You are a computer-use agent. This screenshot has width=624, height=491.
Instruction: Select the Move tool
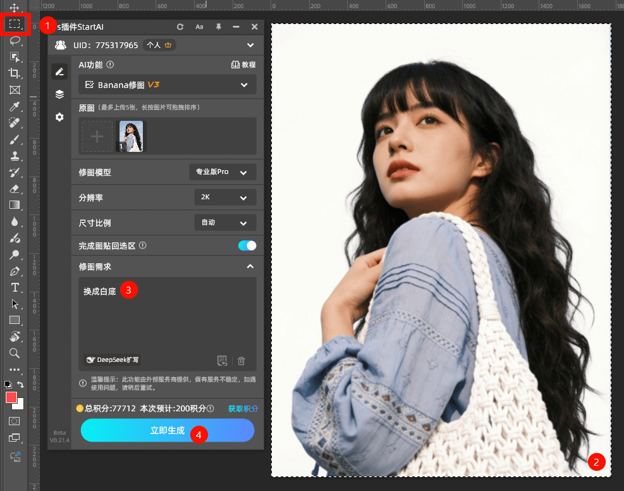tap(14, 6)
